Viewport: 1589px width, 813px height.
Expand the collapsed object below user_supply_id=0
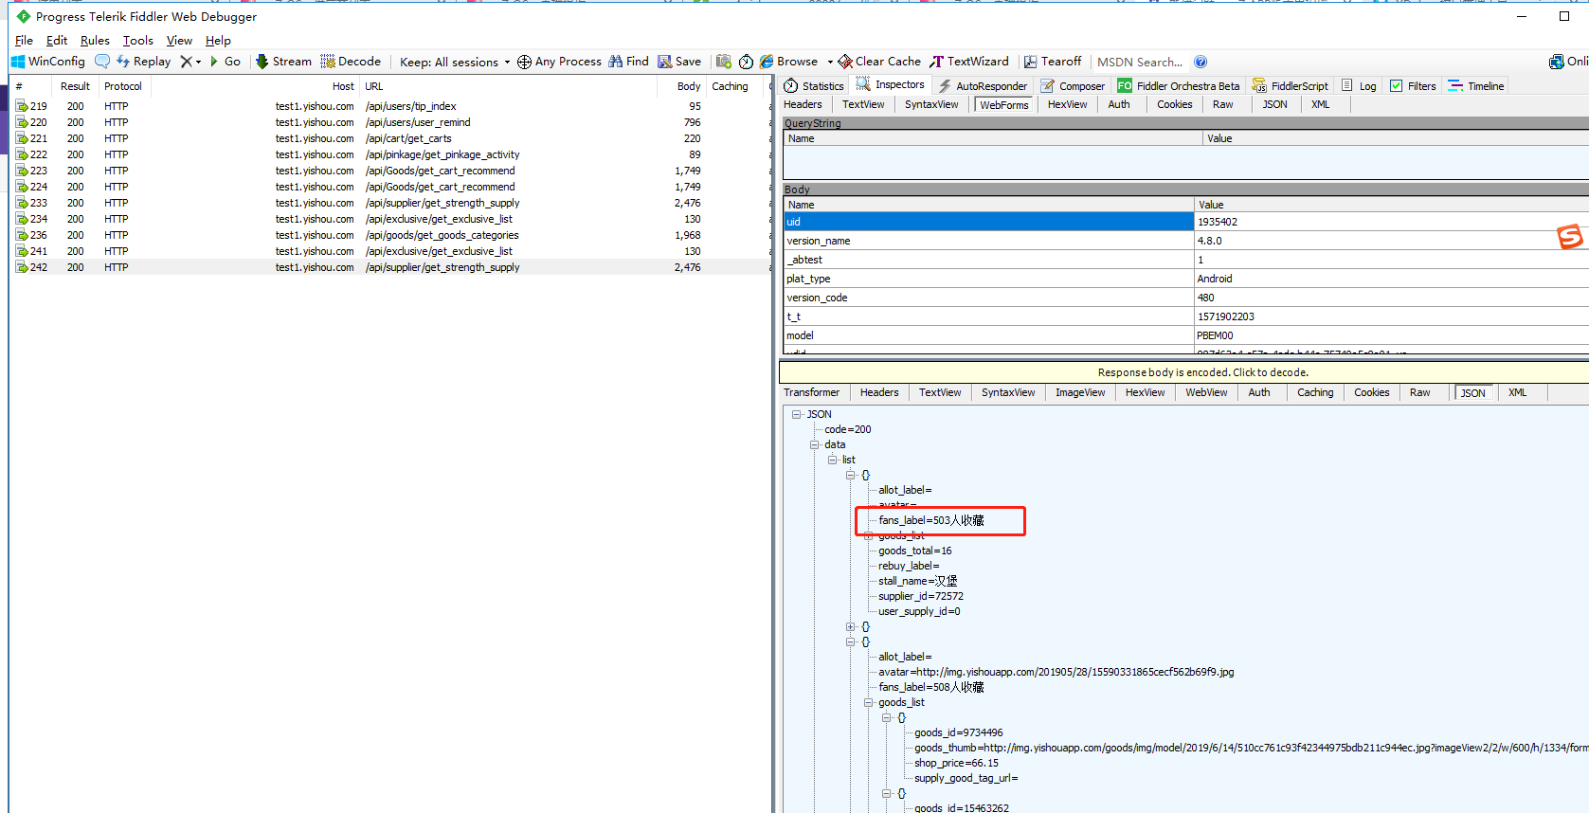coord(851,626)
